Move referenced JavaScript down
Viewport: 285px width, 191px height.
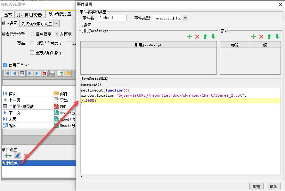click(213, 37)
